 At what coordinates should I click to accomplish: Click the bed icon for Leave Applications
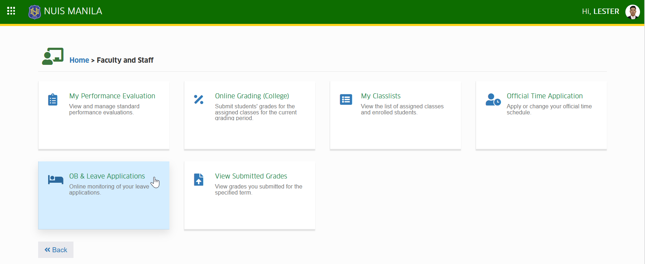[x=56, y=180]
